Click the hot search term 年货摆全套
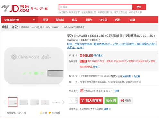159x119 pixels. 74,12
